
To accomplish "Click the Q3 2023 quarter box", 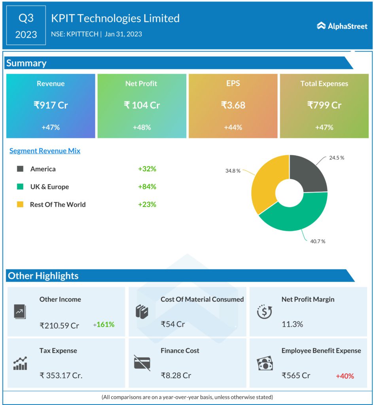I will [x=26, y=26].
